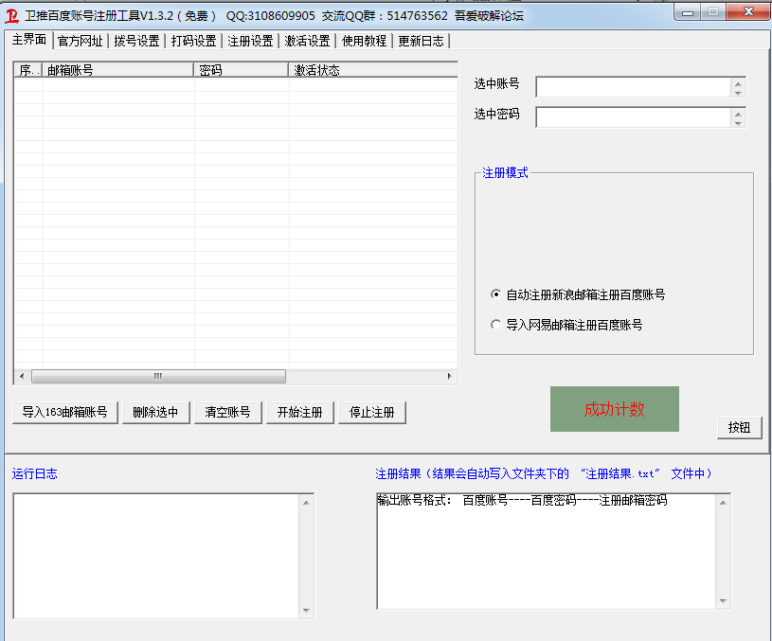Image resolution: width=772 pixels, height=641 pixels.
Task: Click the 输出账号格式 line in results
Action: pos(522,500)
